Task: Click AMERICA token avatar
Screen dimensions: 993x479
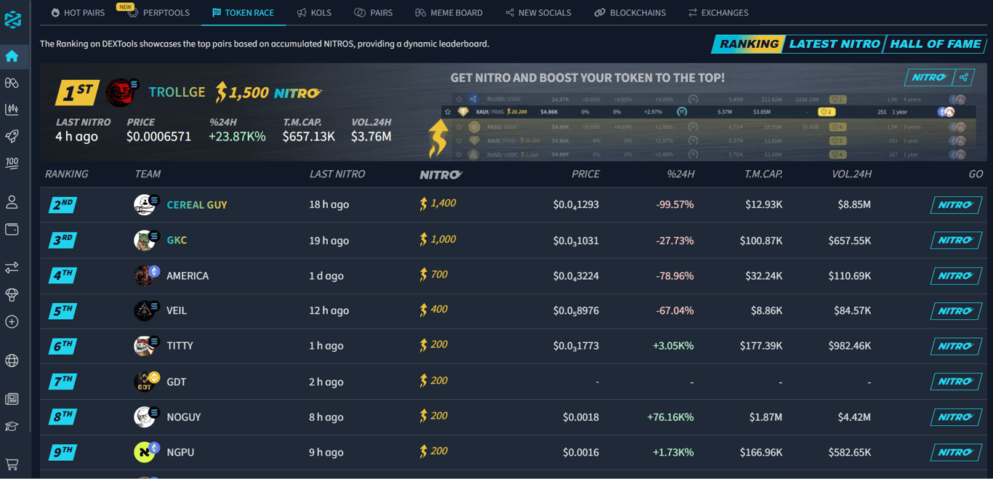Action: pyautogui.click(x=145, y=275)
